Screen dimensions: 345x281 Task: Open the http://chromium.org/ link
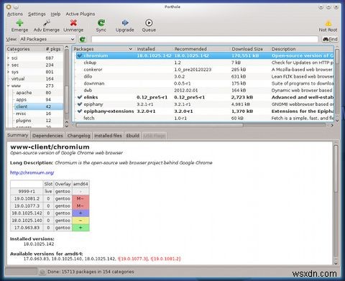point(32,172)
